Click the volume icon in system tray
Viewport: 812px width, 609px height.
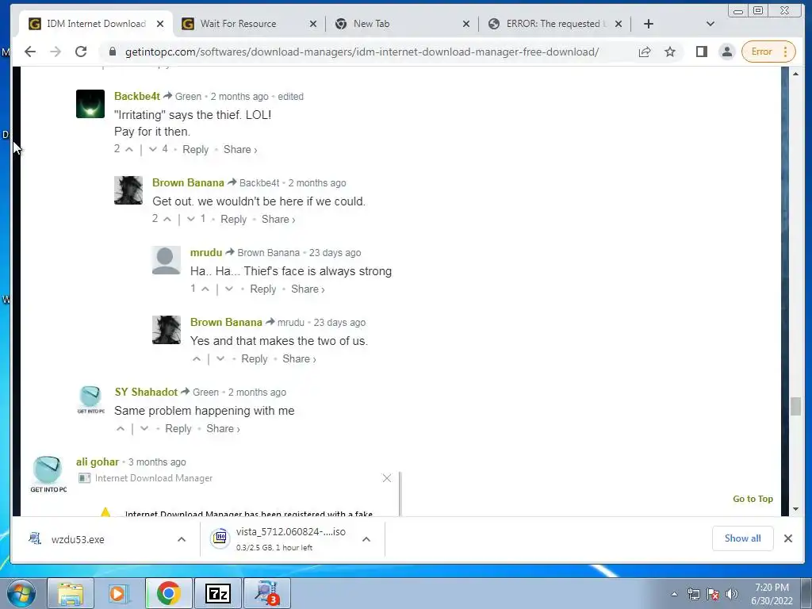(731, 594)
